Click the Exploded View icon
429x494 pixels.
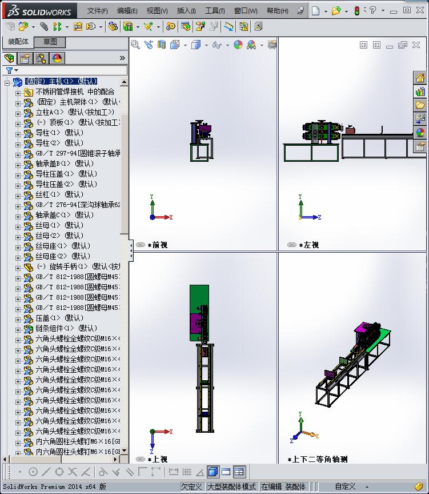(200, 26)
